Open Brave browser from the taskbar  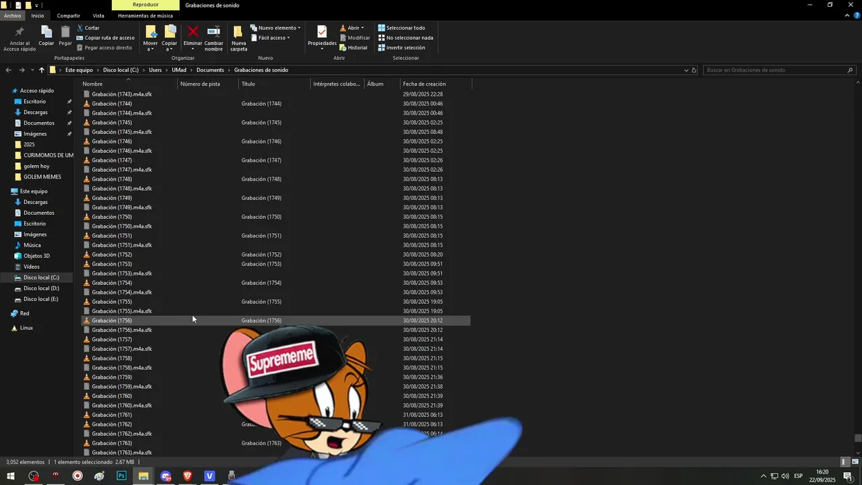187,476
